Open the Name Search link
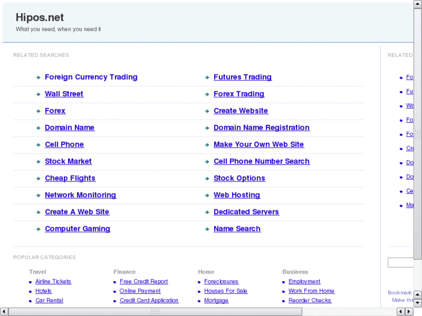 point(237,229)
